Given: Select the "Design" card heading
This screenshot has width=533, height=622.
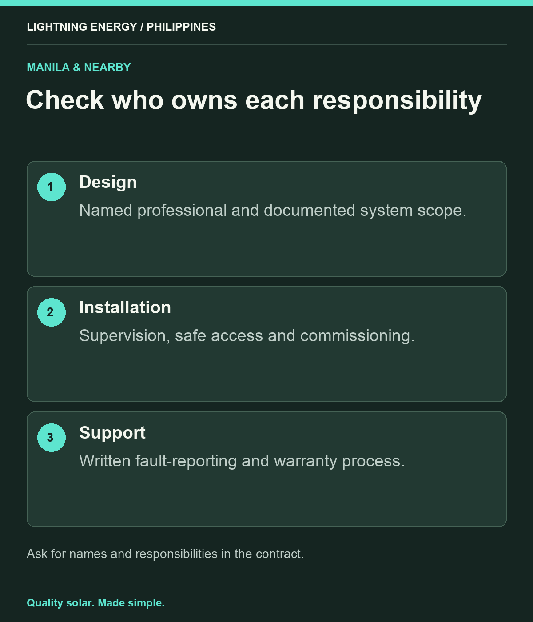Looking at the screenshot, I should [x=108, y=183].
